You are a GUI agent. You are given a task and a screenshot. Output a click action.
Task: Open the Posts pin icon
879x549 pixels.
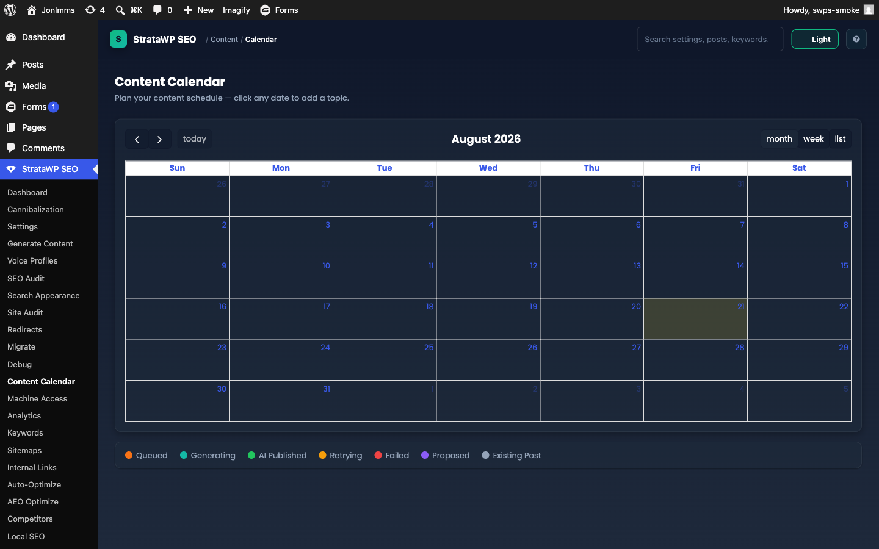(x=11, y=65)
